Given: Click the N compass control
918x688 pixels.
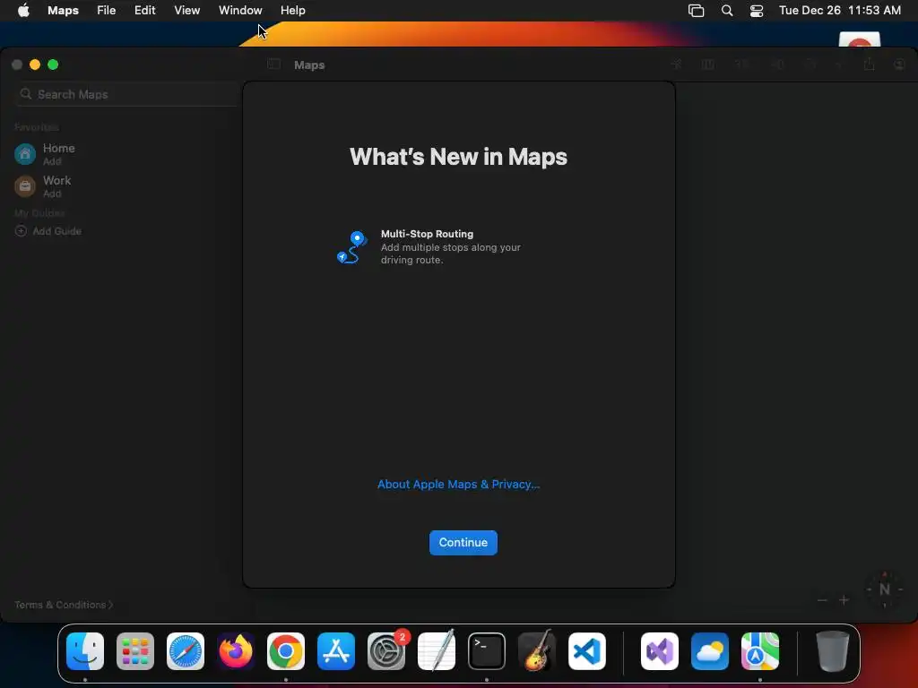Looking at the screenshot, I should coord(884,589).
